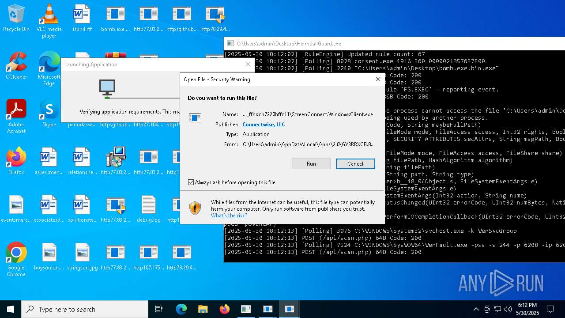Select the isbnil.rtf document icon
The height and width of the screenshot is (318, 565).
pyautogui.click(x=82, y=19)
